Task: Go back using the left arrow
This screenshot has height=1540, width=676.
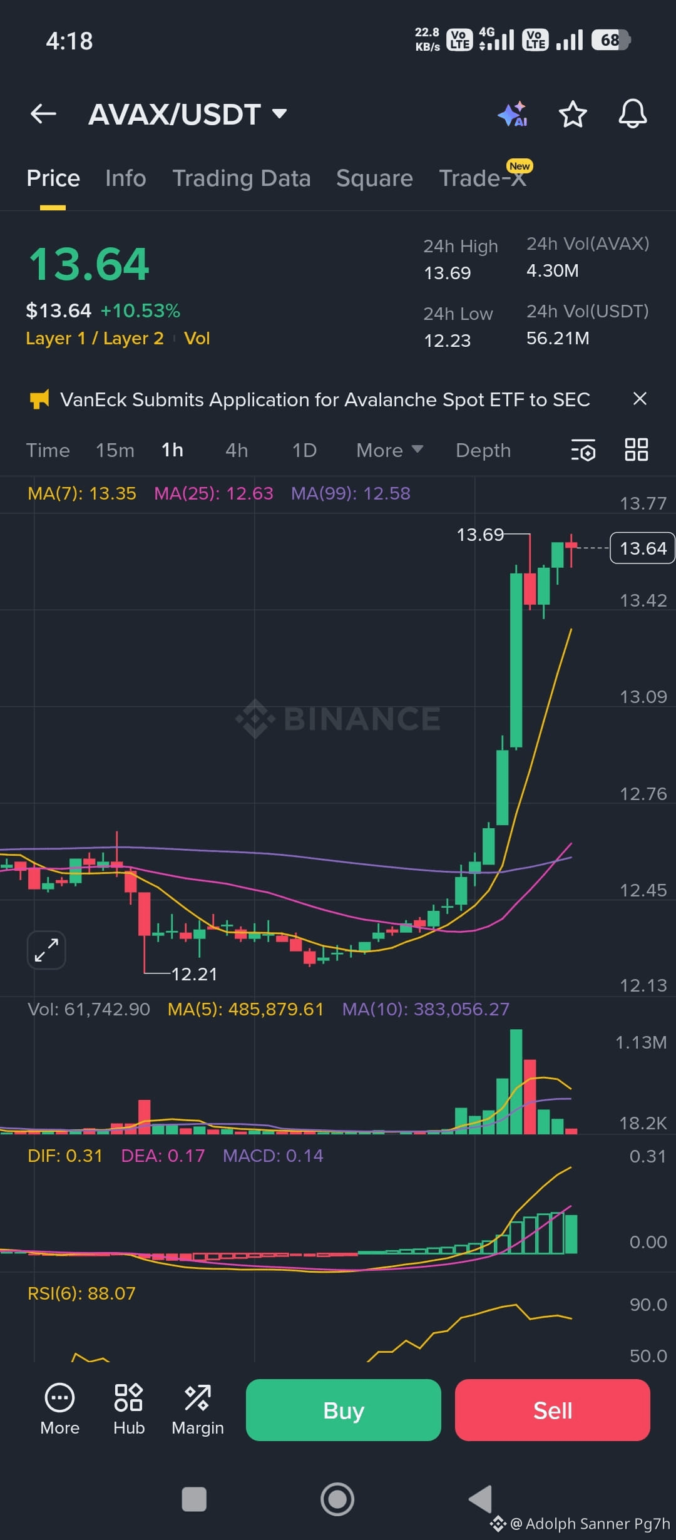Action: coord(43,114)
